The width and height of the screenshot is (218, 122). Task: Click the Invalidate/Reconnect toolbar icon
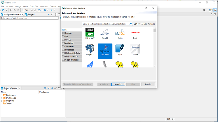click(x=14, y=10)
